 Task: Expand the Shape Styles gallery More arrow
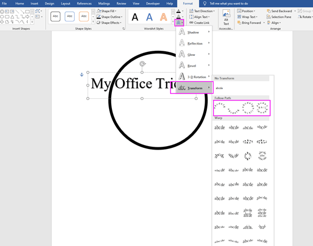[x=93, y=22]
